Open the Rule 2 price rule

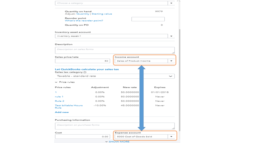tap(59, 101)
